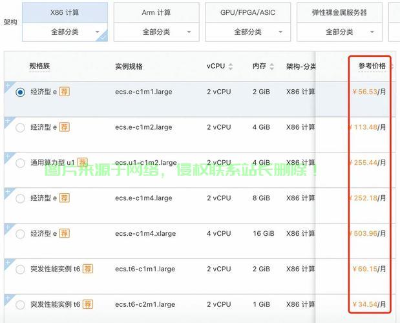Open the GPU/FPGA/ASIC architecture tab
The height and width of the screenshot is (323, 400).
click(x=248, y=13)
